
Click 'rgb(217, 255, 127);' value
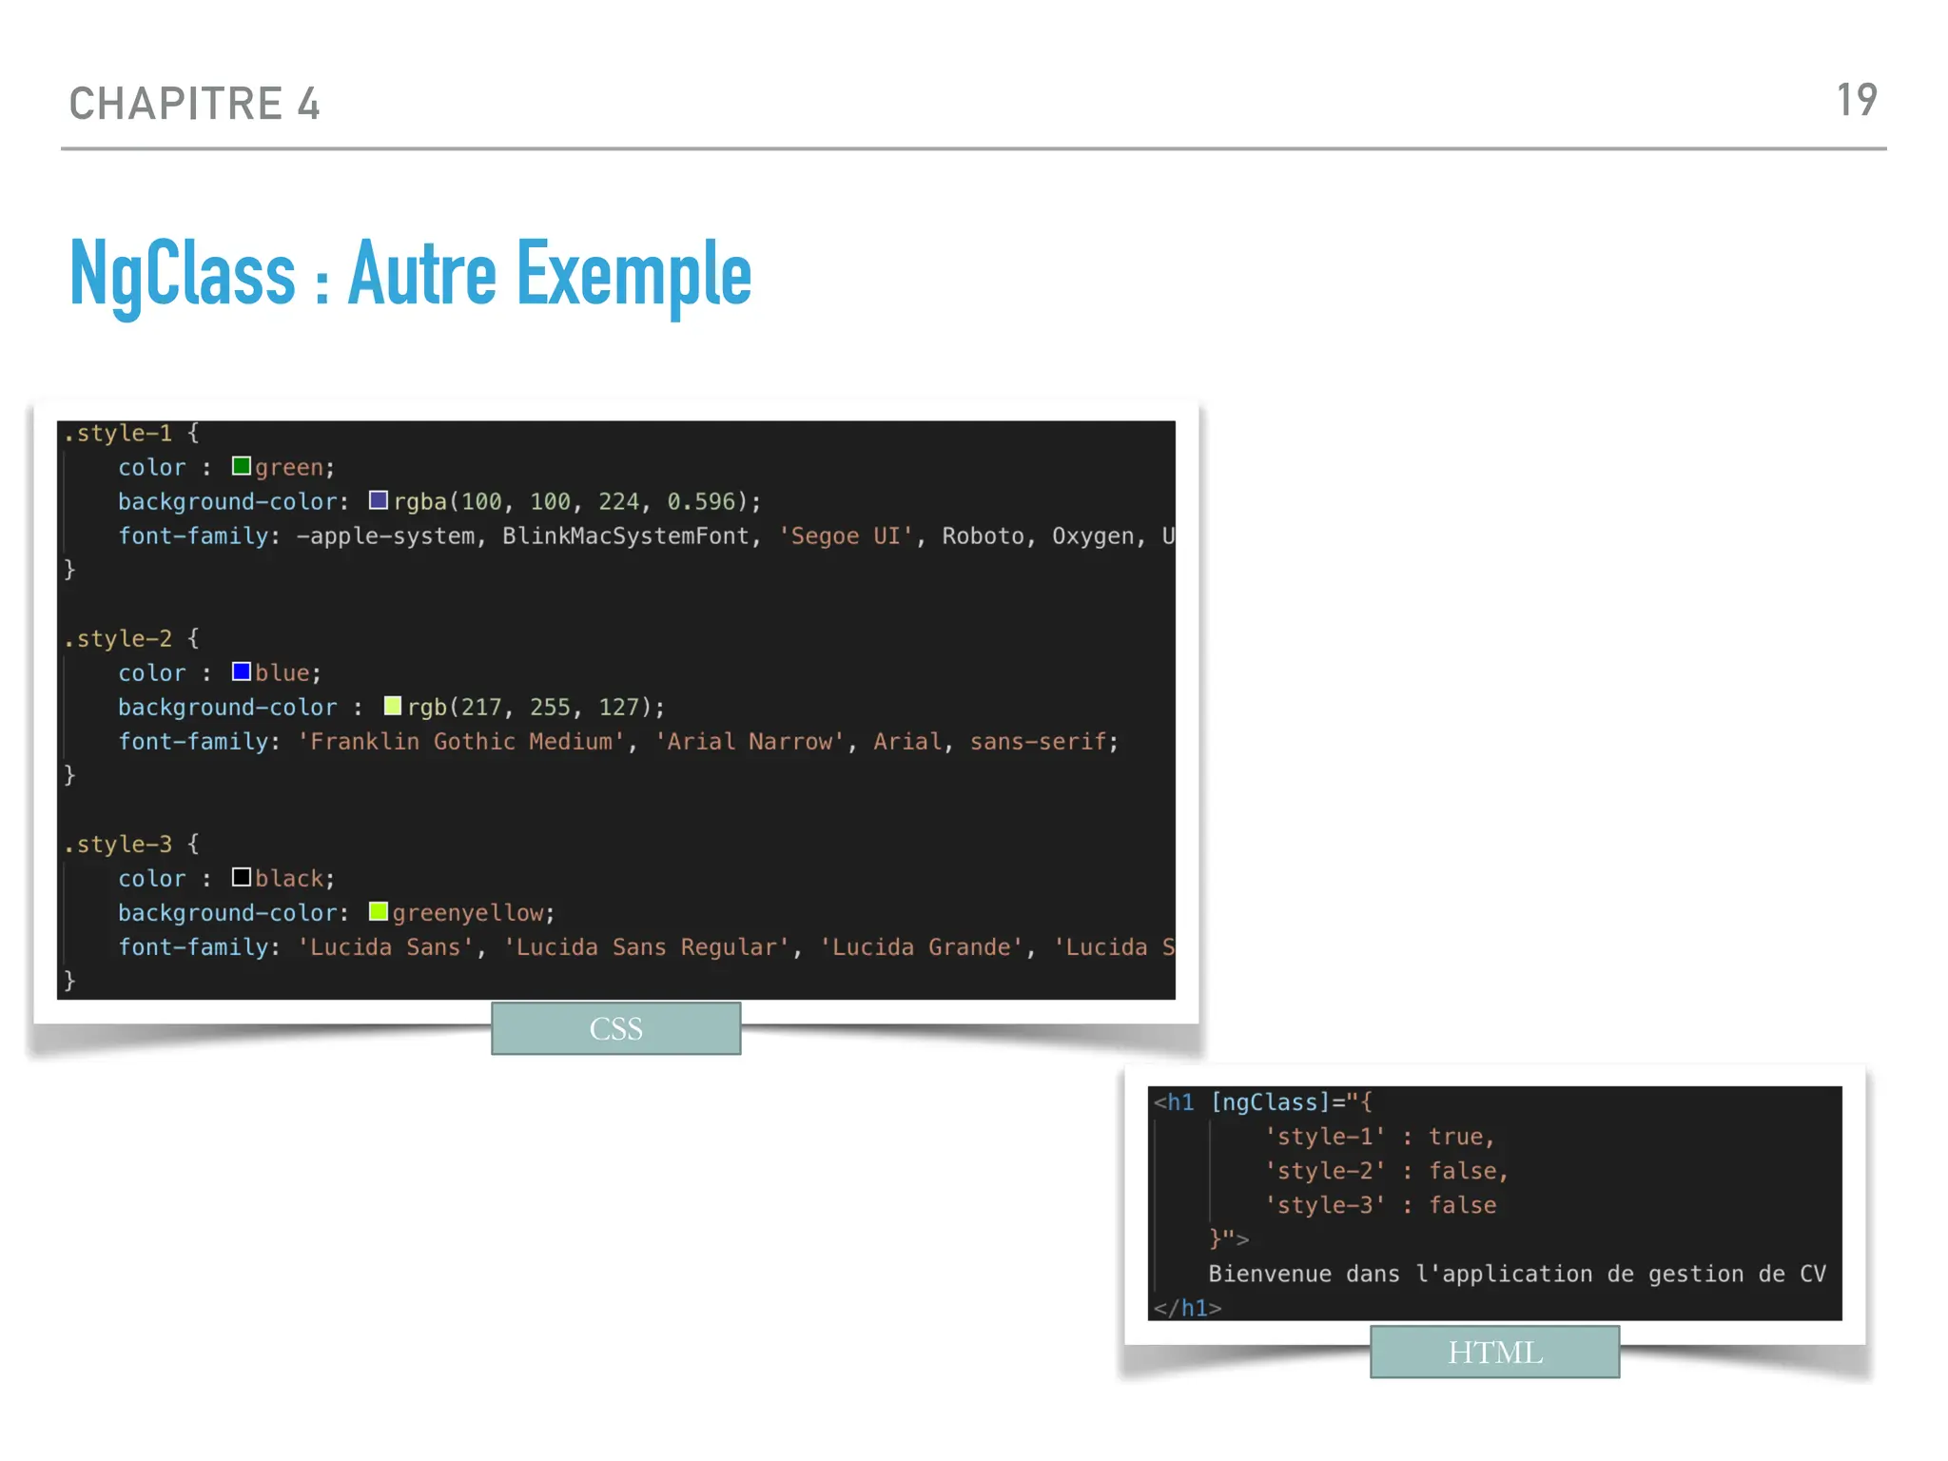536,708
